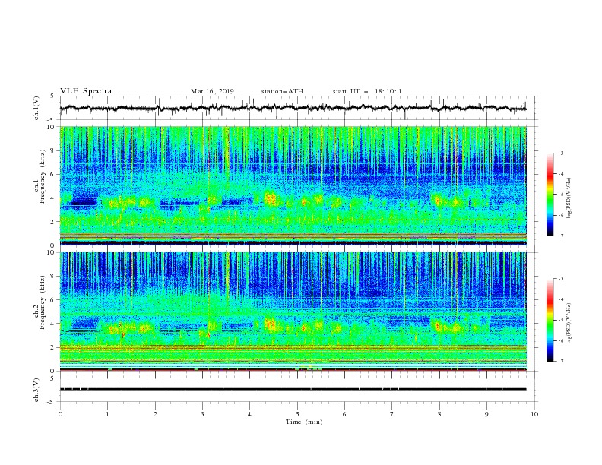Click the ch.1 spectrogram panel
The height and width of the screenshot is (465, 602).
293,185
